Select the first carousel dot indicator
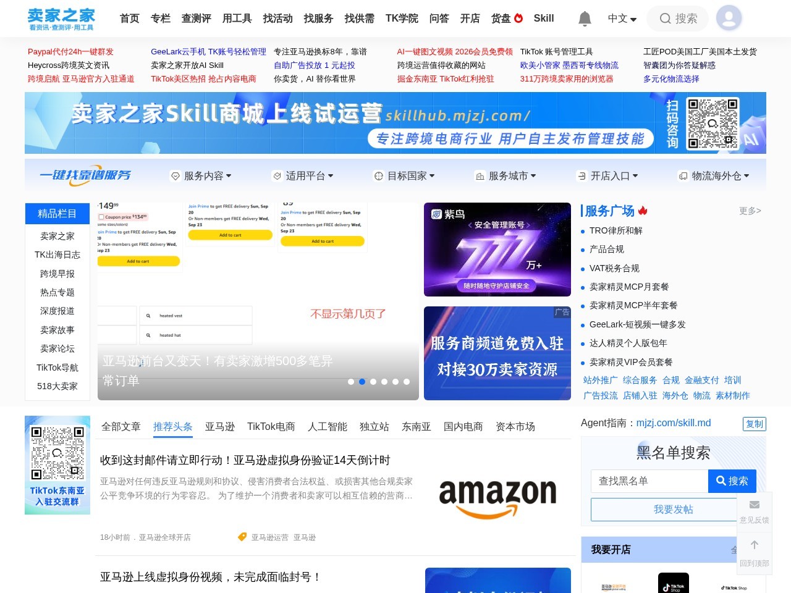791x593 pixels. [x=351, y=382]
